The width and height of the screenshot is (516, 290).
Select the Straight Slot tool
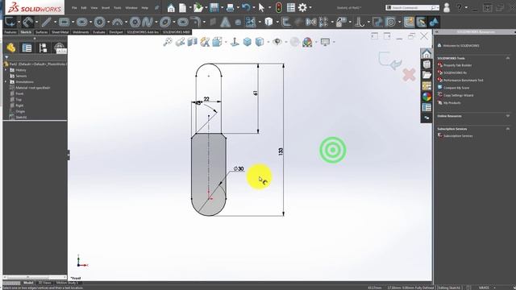(82, 22)
